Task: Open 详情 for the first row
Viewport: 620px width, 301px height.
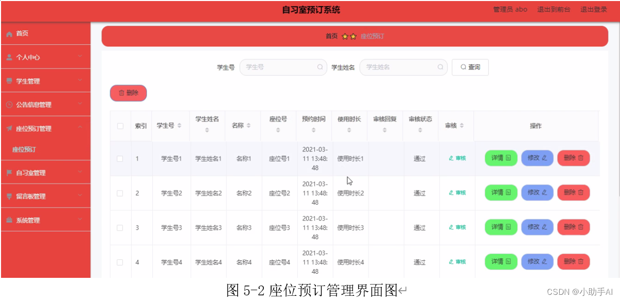Action: point(500,158)
